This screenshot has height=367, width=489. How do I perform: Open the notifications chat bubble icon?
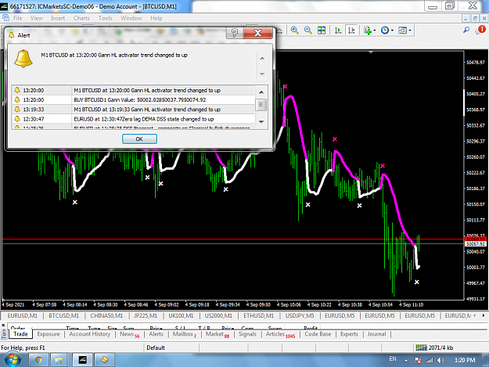pos(480,30)
